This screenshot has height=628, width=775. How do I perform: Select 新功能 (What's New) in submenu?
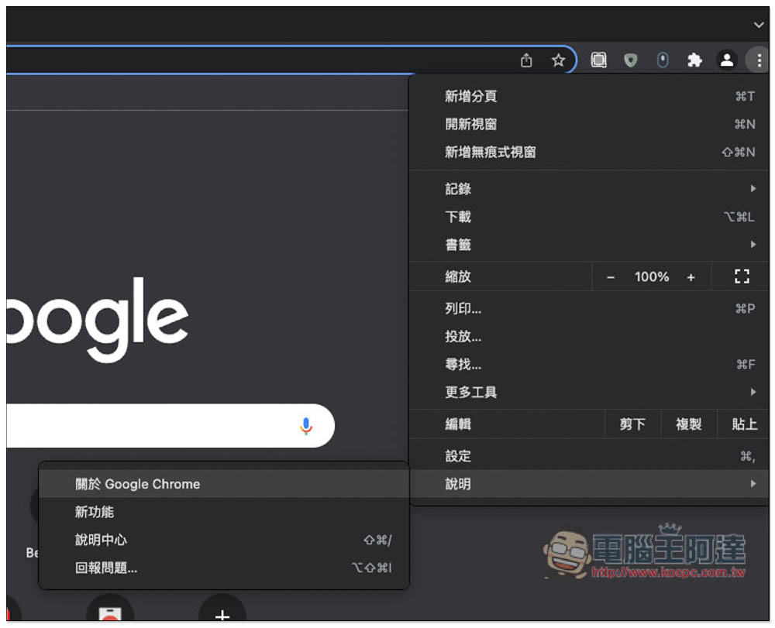click(x=224, y=512)
